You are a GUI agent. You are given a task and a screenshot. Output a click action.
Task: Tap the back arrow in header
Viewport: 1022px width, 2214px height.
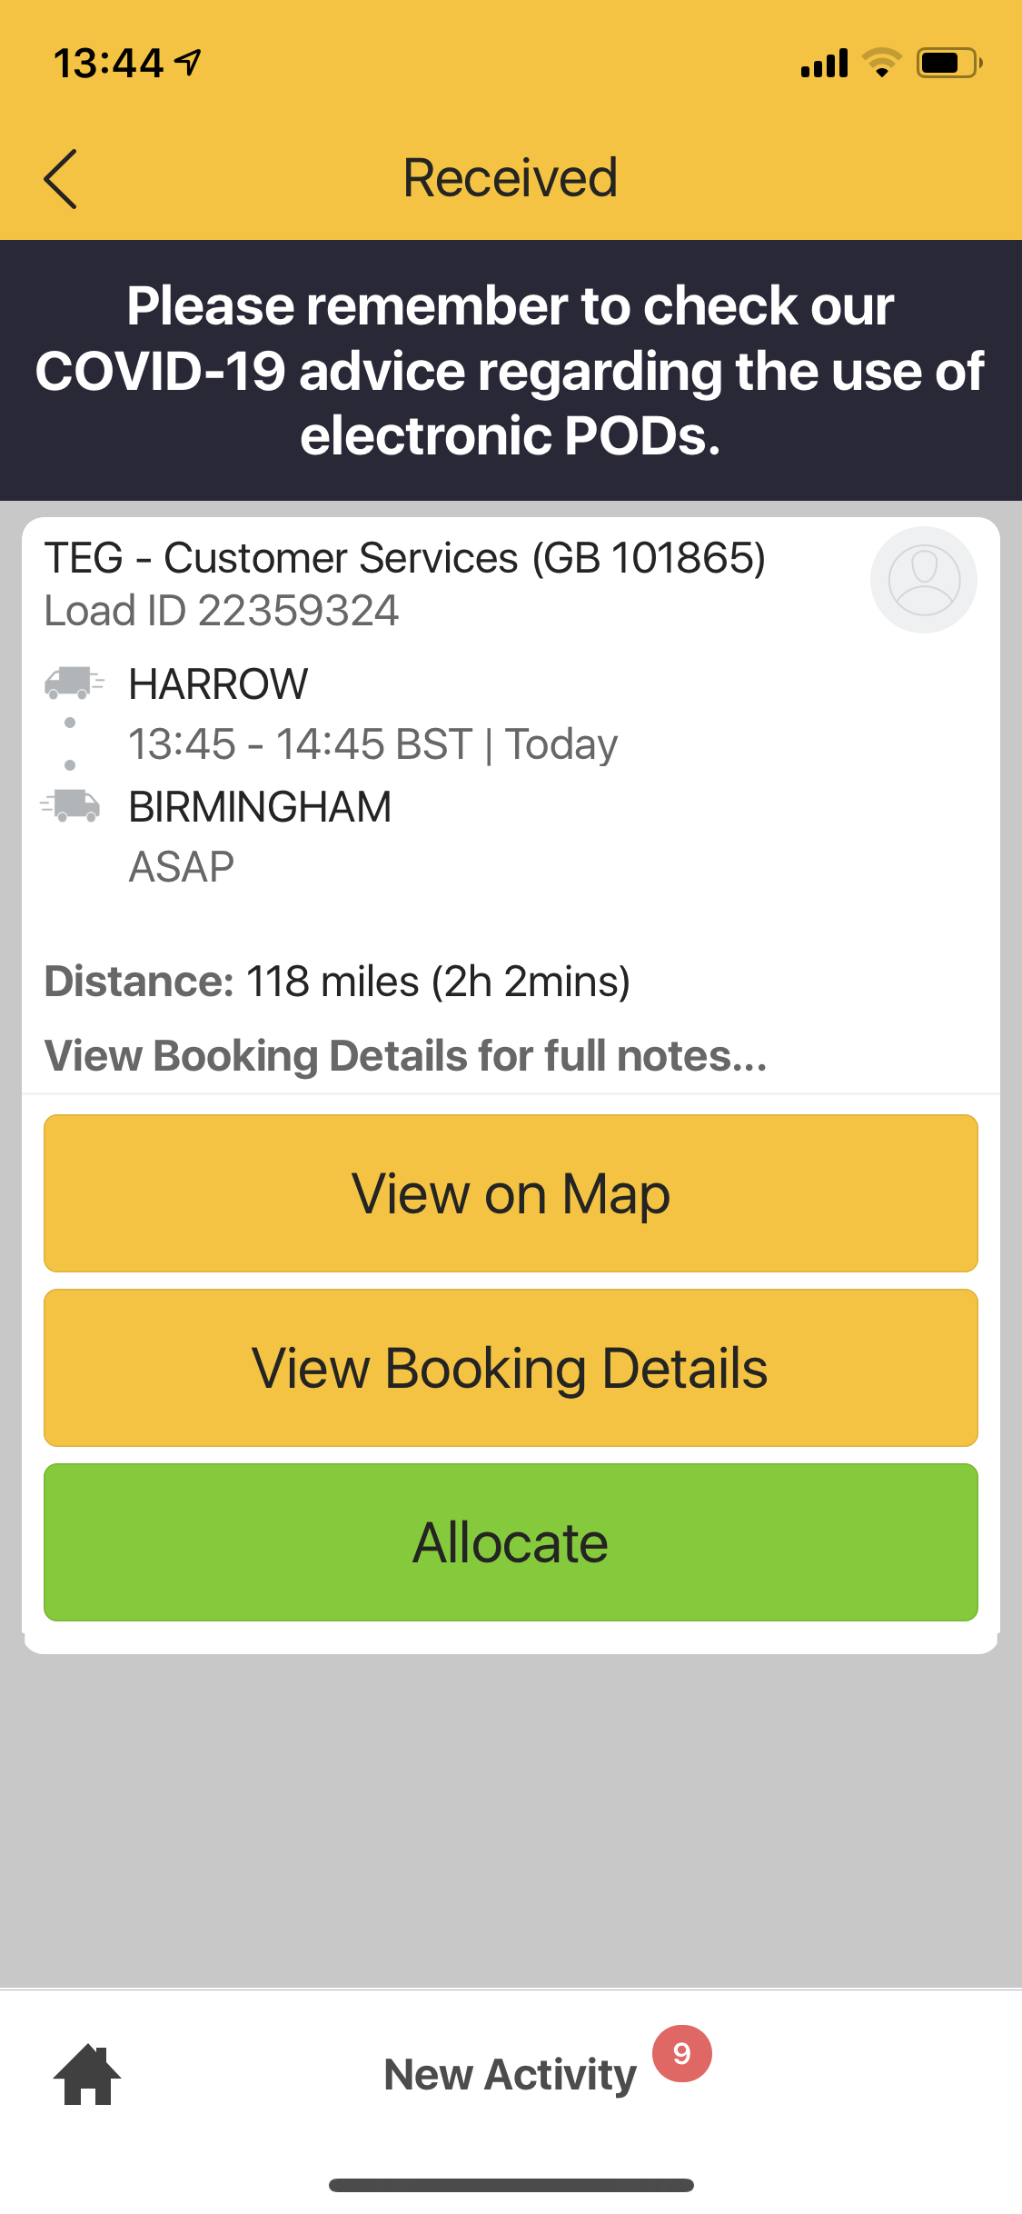click(x=61, y=179)
